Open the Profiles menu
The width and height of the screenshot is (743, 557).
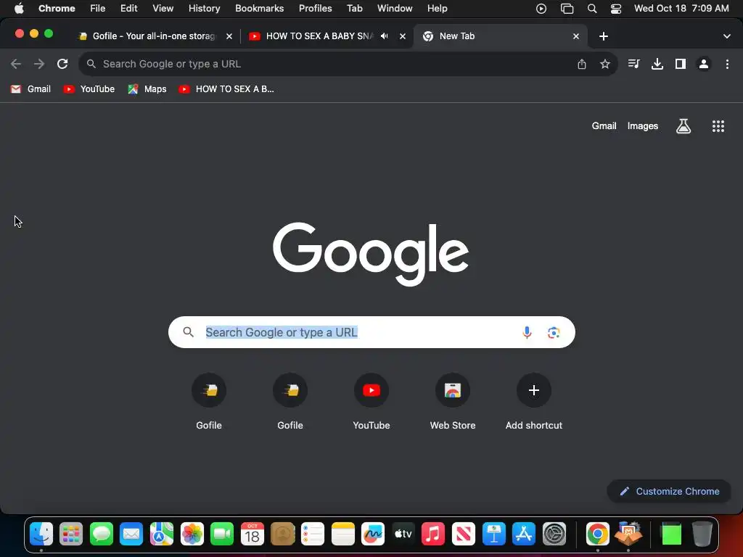pyautogui.click(x=315, y=9)
